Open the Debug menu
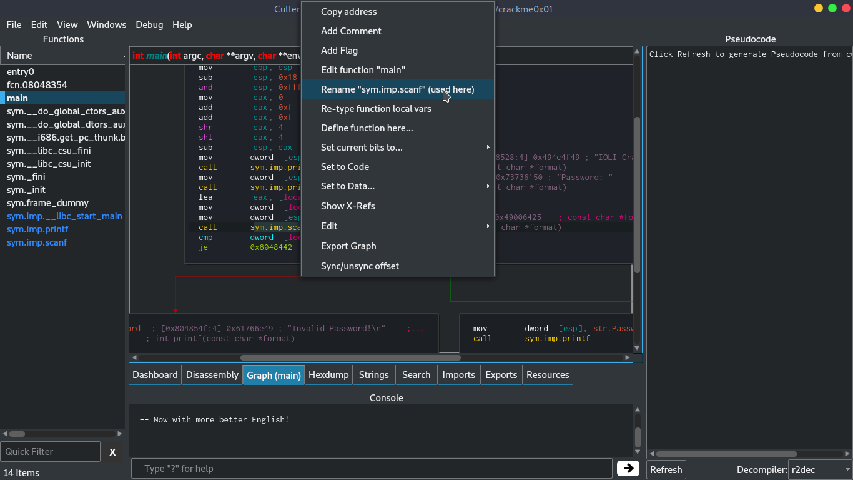 click(149, 25)
